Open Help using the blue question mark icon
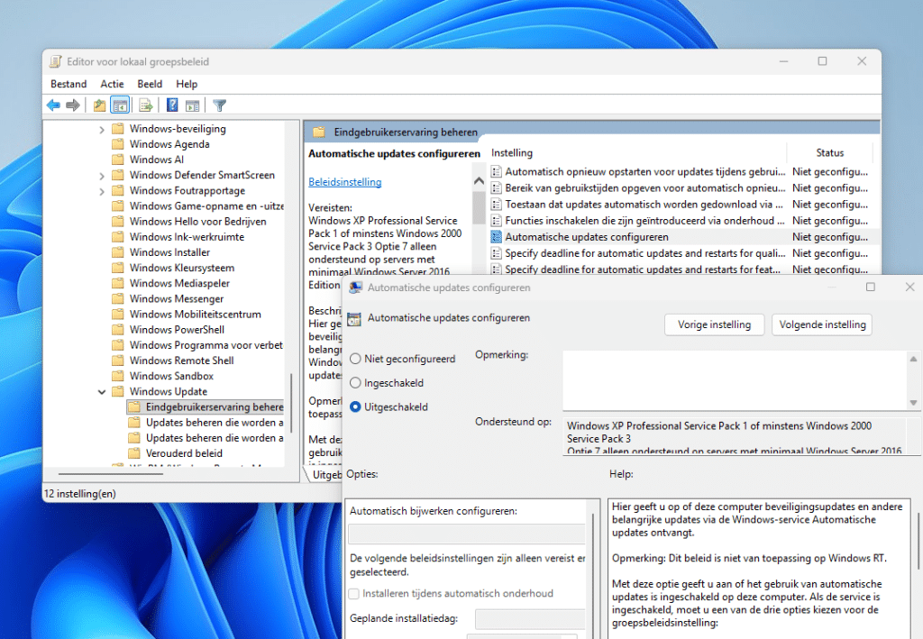 coord(171,105)
